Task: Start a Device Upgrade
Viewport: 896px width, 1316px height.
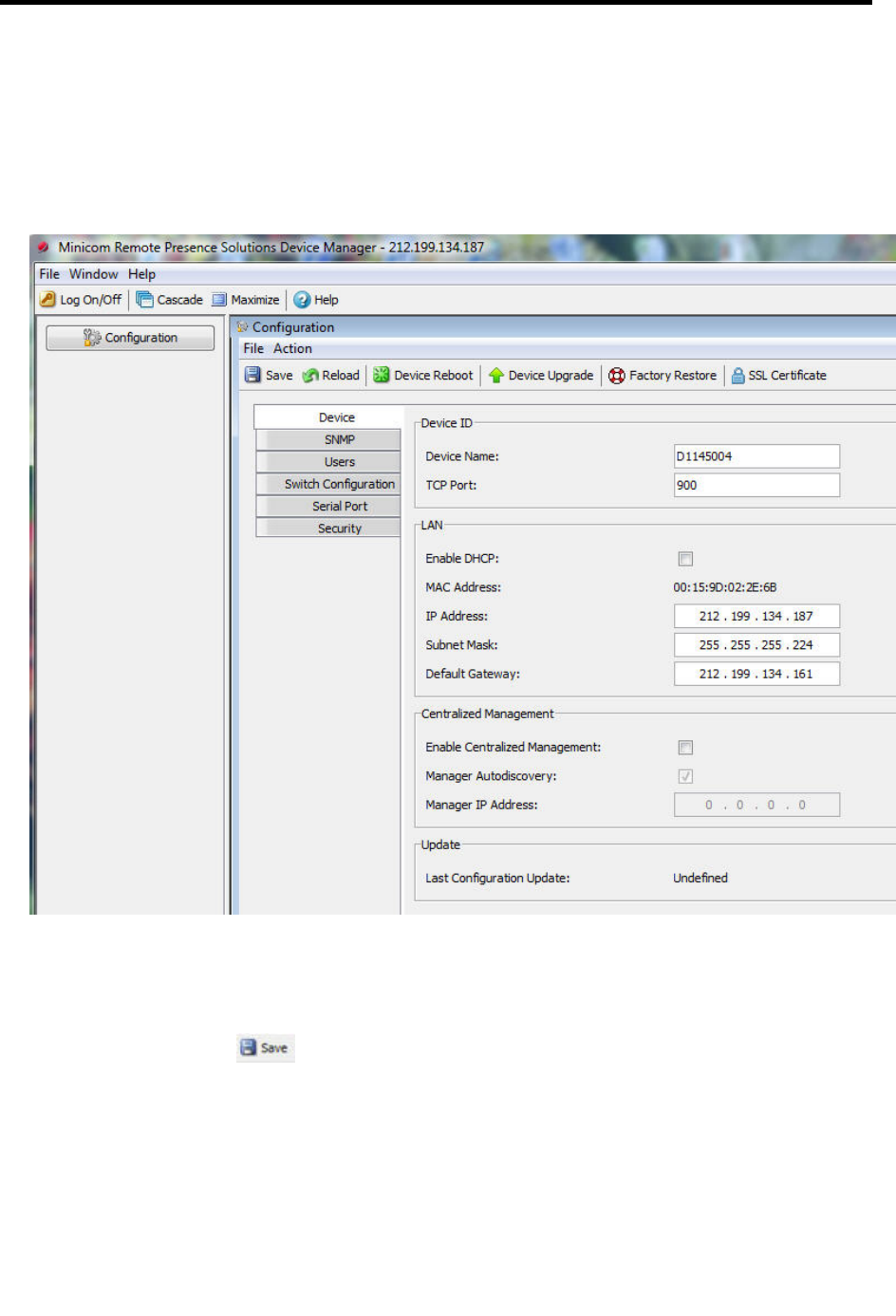Action: [541, 375]
